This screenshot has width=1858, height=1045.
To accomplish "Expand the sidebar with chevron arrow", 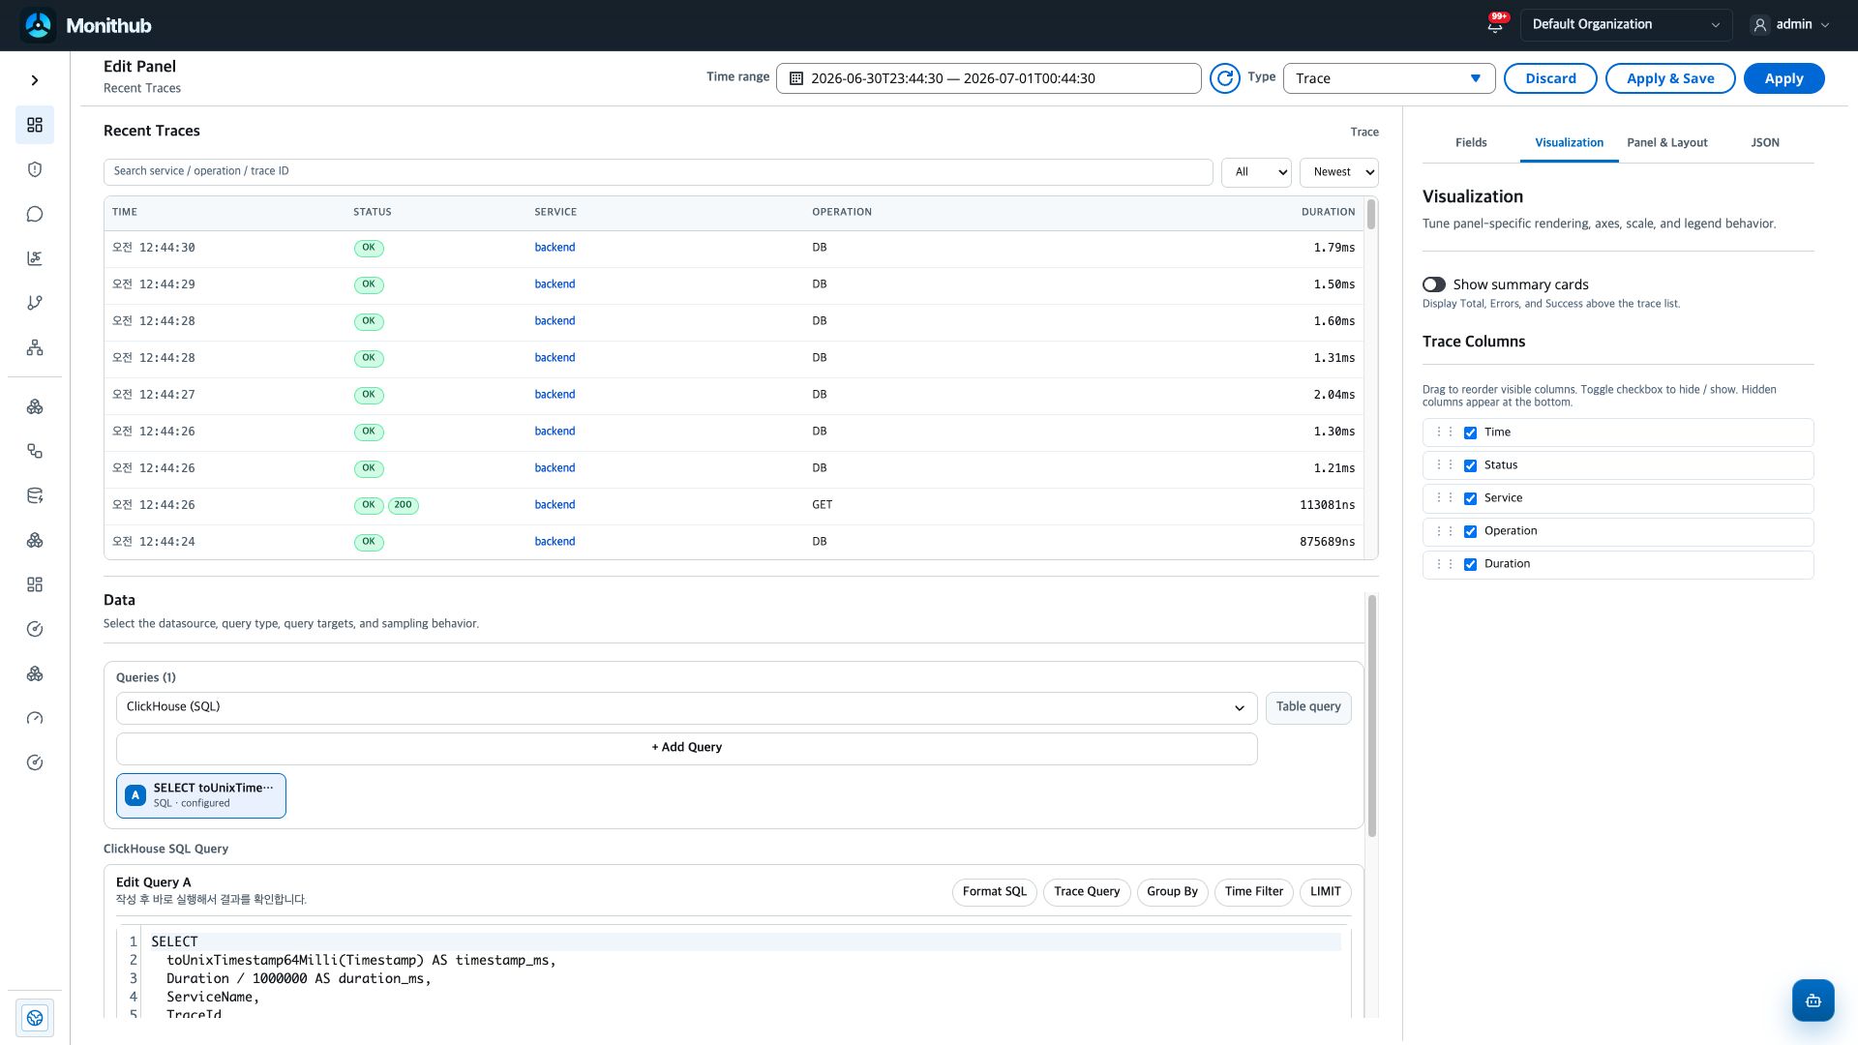I will [35, 80].
